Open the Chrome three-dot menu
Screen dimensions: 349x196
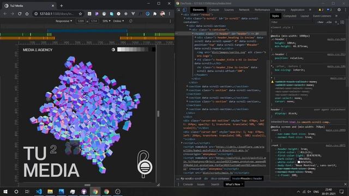pos(170,14)
